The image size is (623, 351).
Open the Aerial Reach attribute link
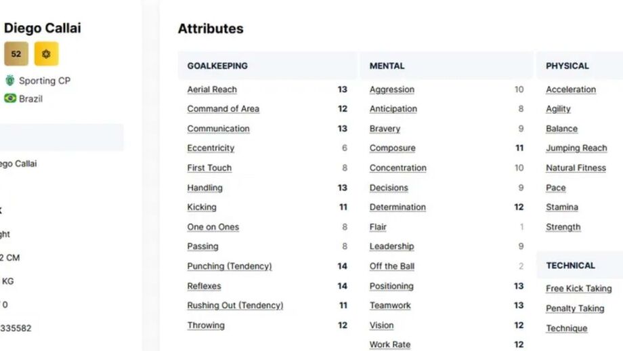212,89
